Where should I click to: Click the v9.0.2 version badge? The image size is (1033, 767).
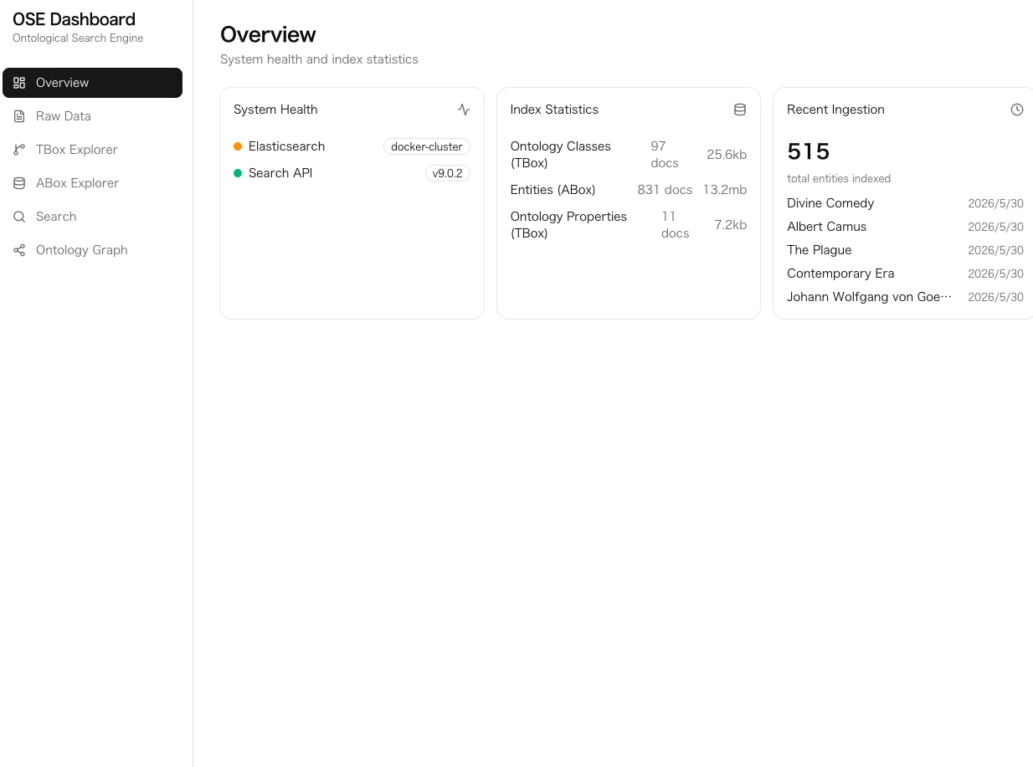tap(447, 173)
